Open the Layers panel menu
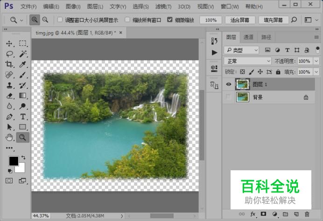 tap(316, 37)
